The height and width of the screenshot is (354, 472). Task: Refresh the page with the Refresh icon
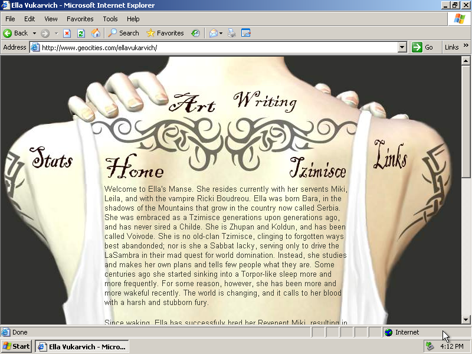point(81,33)
